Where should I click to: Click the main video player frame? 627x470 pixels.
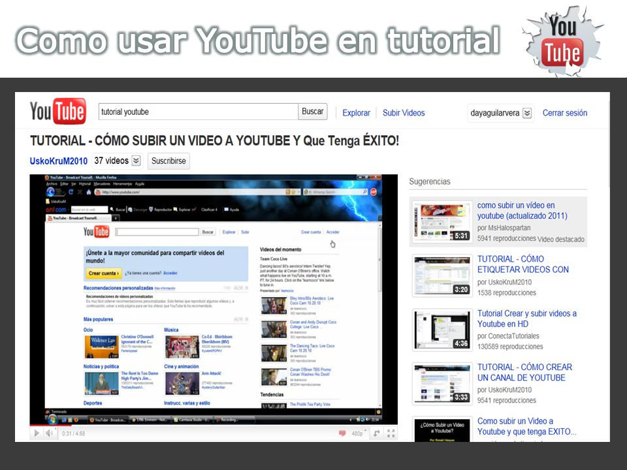point(214,300)
